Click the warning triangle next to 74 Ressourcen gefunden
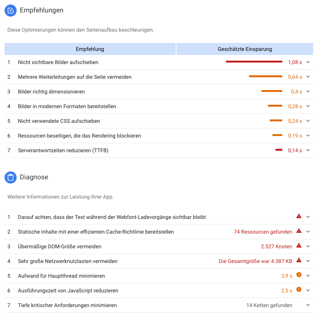The height and width of the screenshot is (318, 314). click(299, 231)
